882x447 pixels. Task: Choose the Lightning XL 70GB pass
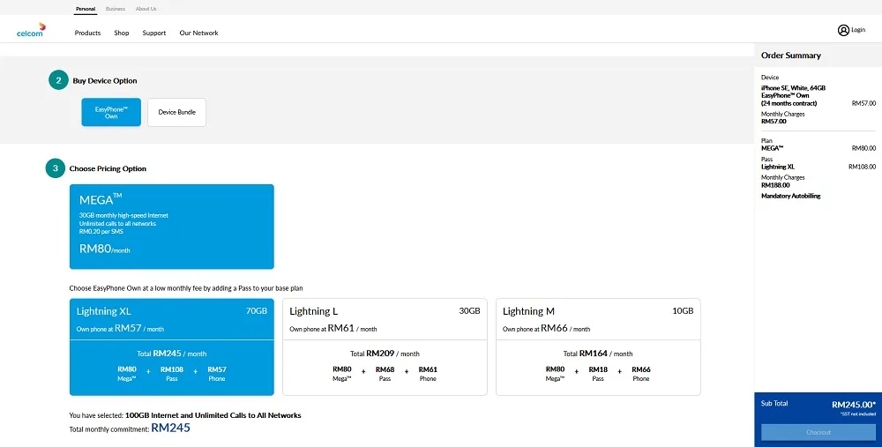click(172, 346)
